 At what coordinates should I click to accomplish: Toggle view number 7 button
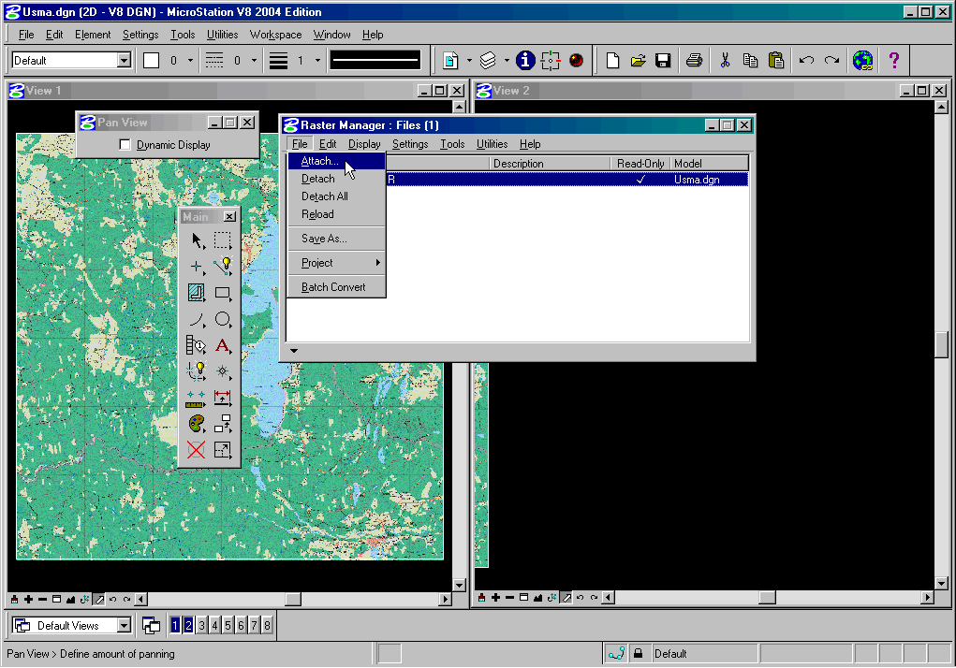pyautogui.click(x=255, y=625)
